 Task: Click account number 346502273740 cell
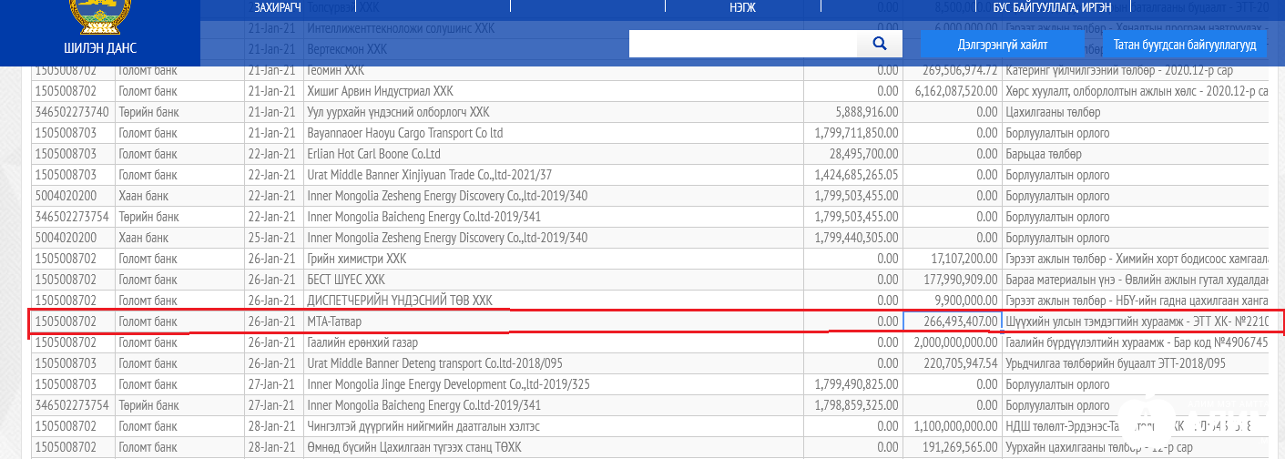click(72, 112)
